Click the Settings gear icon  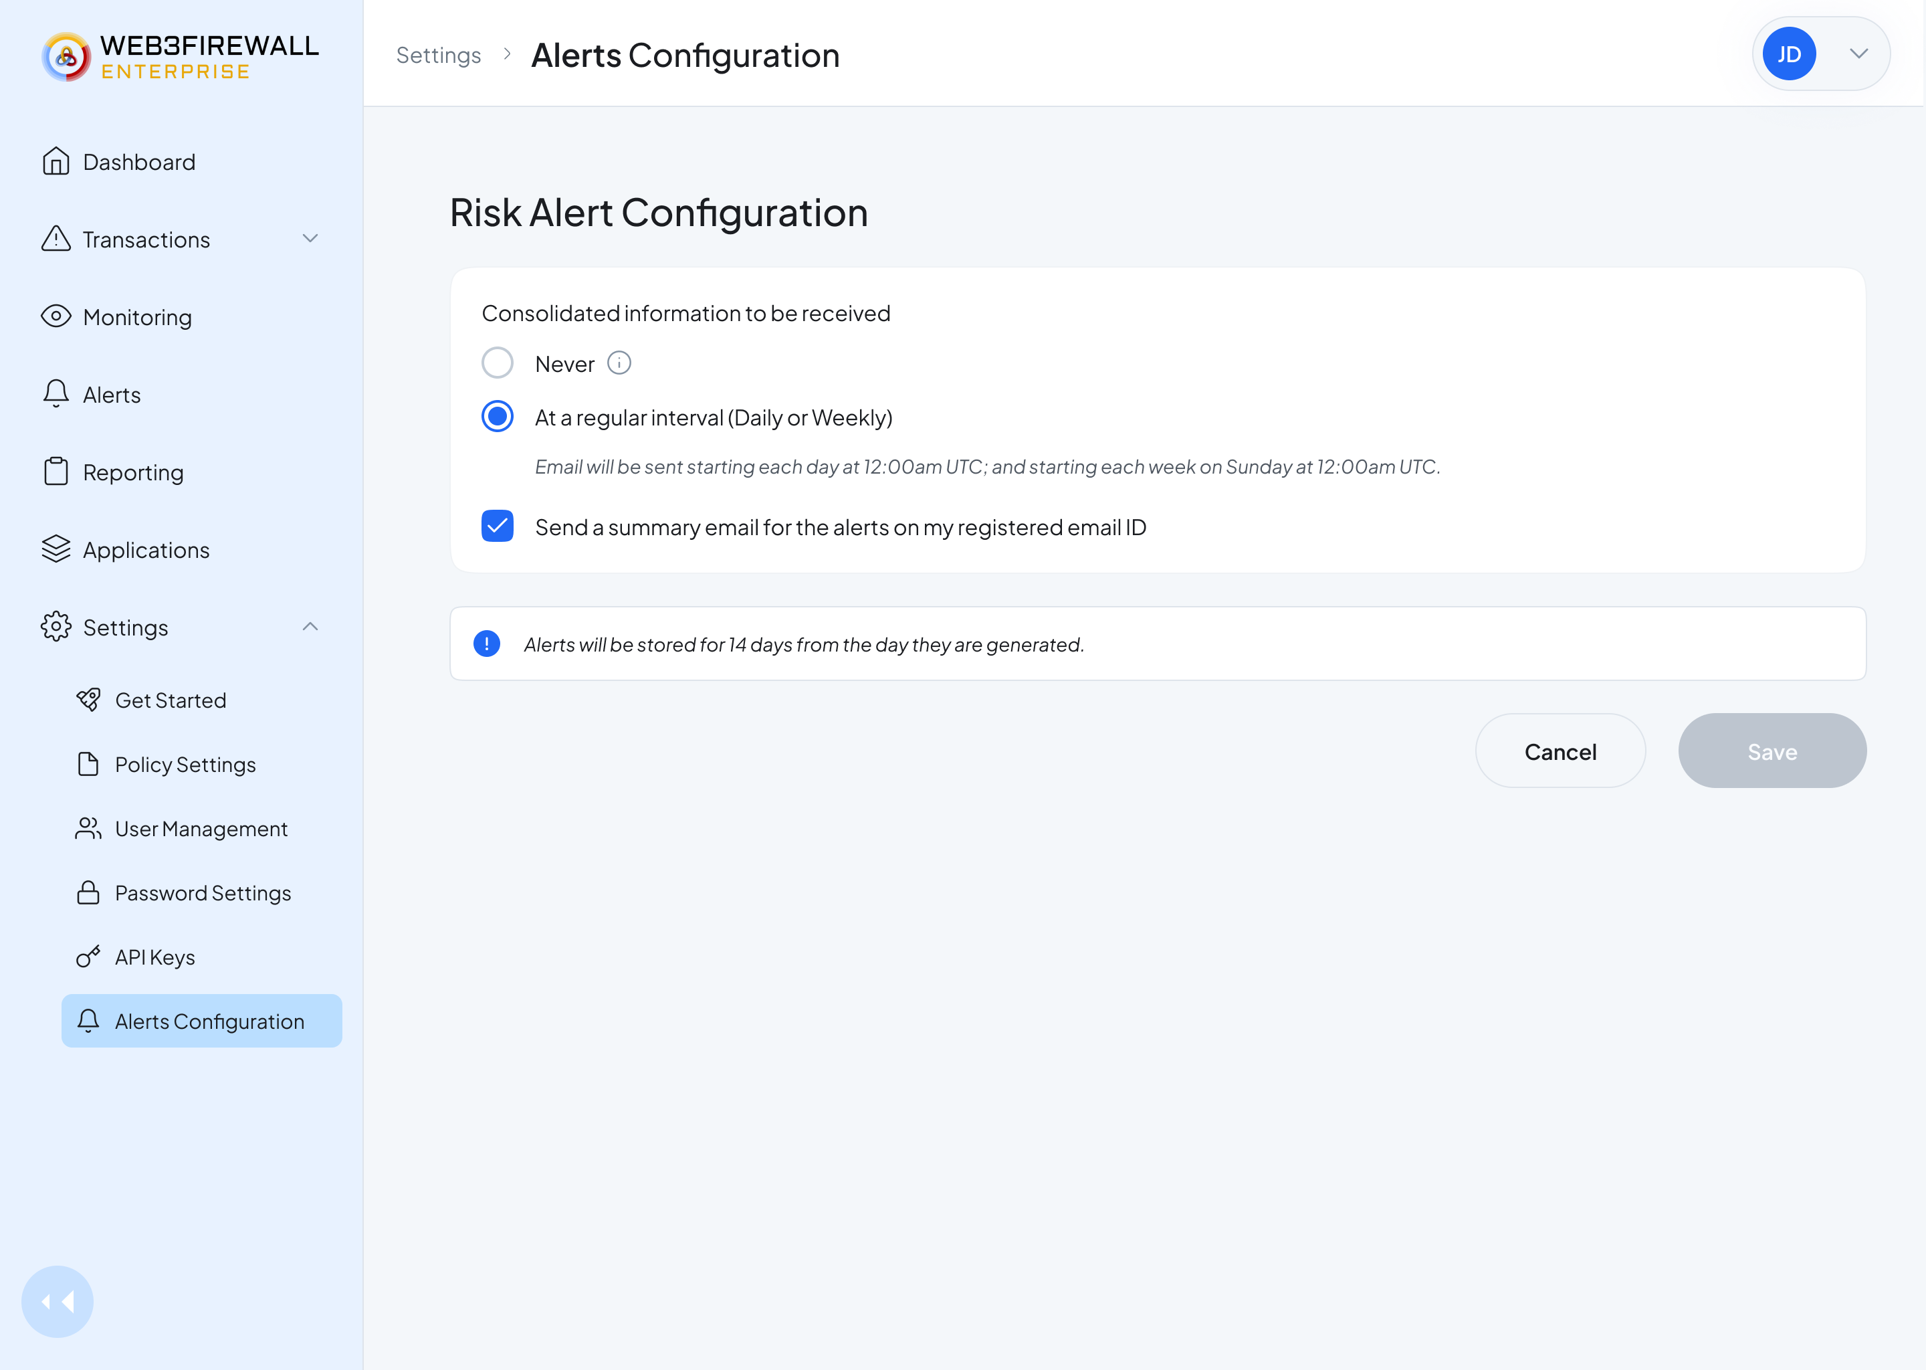point(56,627)
